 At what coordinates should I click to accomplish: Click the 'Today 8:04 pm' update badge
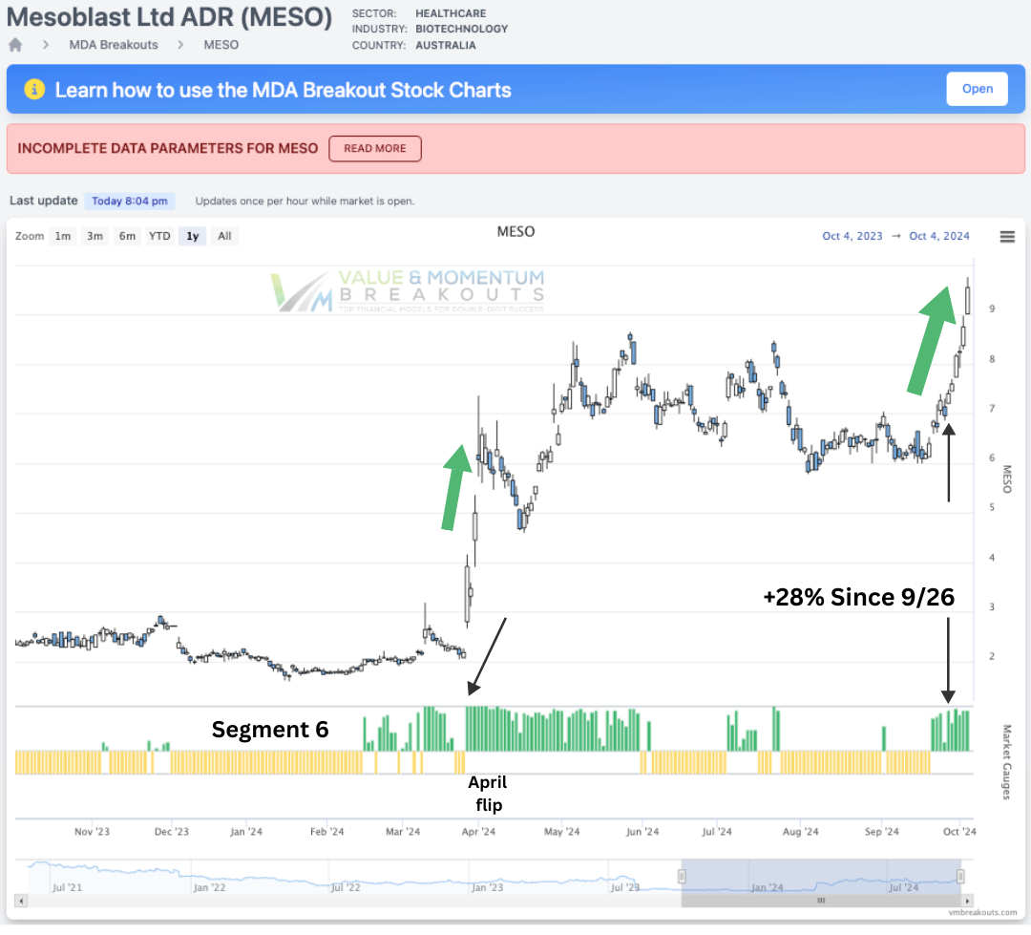point(130,202)
